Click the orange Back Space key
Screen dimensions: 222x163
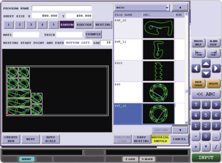click(x=198, y=83)
